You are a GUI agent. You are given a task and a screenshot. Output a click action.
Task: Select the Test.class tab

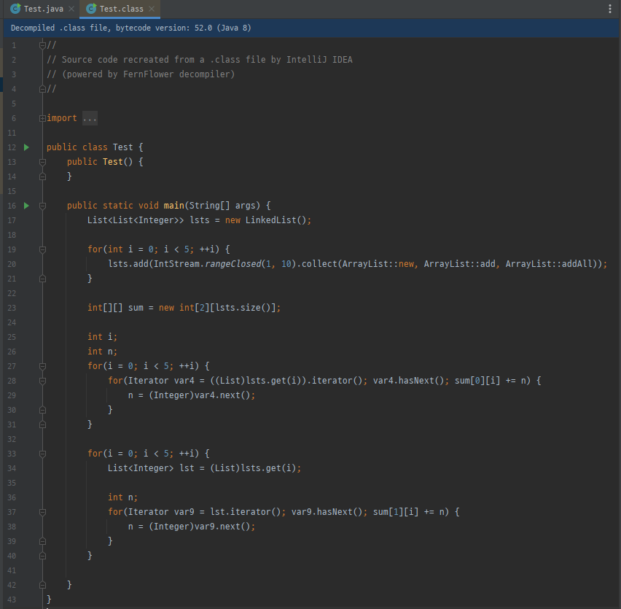[x=120, y=9]
